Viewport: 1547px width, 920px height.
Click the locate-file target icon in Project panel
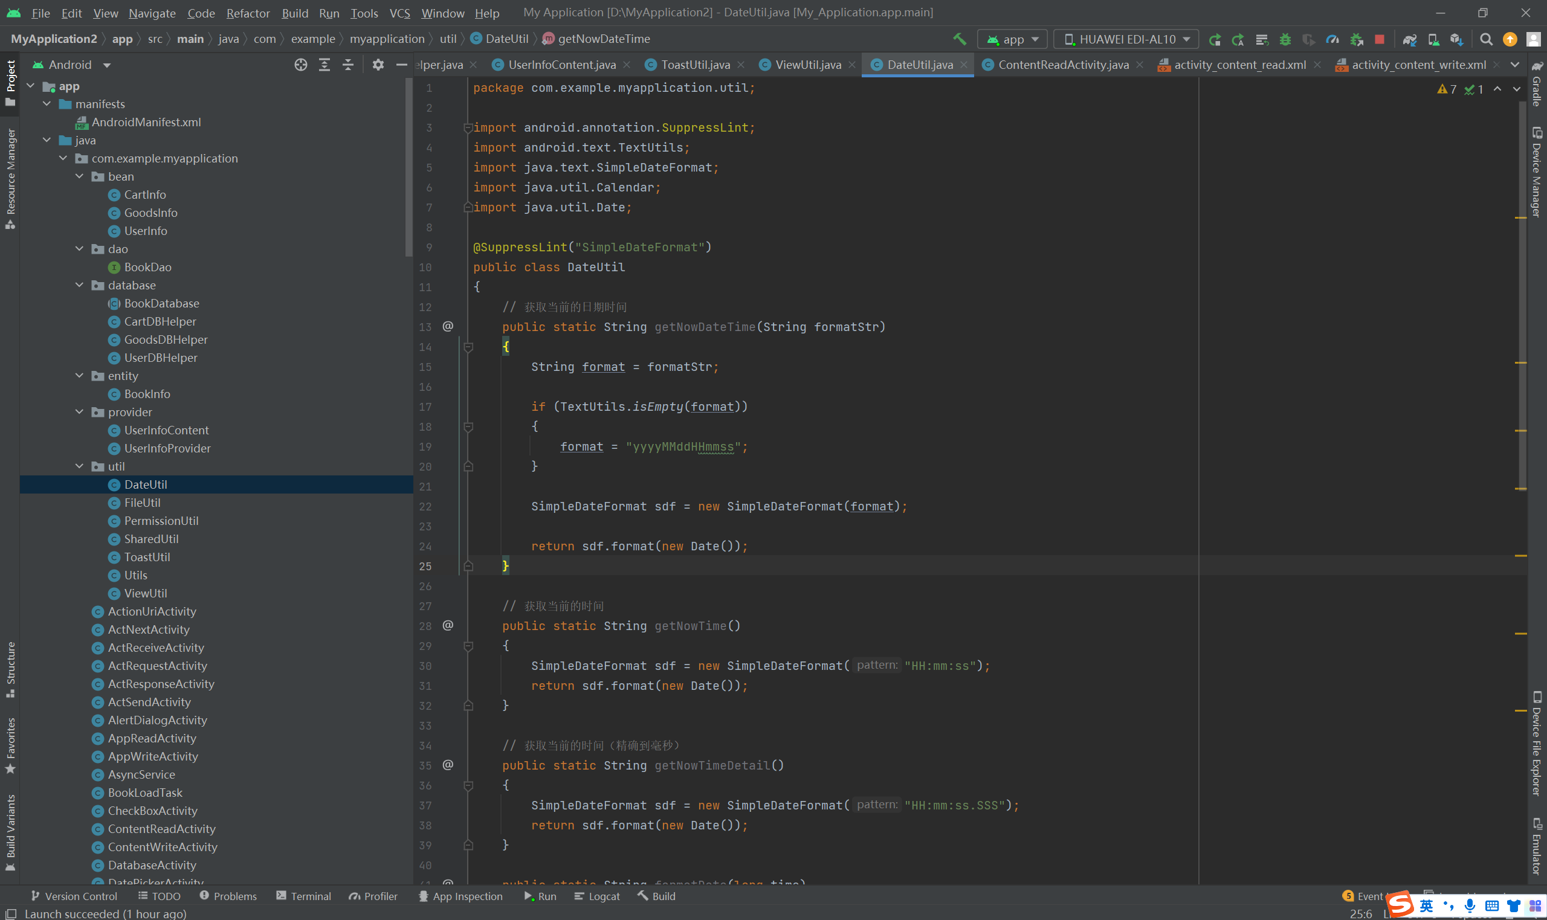[x=301, y=65]
